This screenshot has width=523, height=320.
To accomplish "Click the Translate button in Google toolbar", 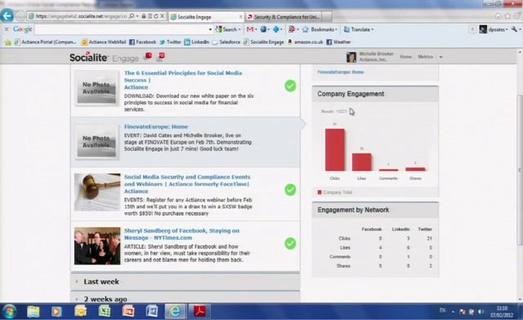I will 358,29.
